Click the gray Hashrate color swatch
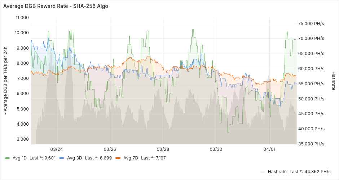This screenshot has width=339, height=180. coord(263,171)
